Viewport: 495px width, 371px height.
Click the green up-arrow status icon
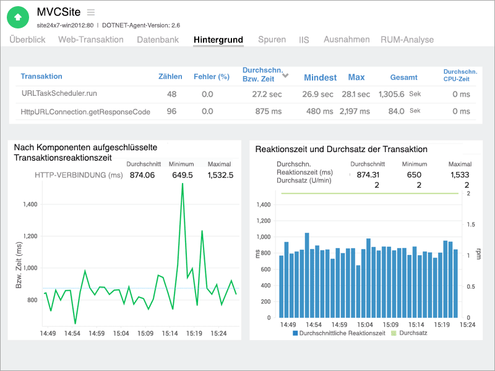pos(18,18)
